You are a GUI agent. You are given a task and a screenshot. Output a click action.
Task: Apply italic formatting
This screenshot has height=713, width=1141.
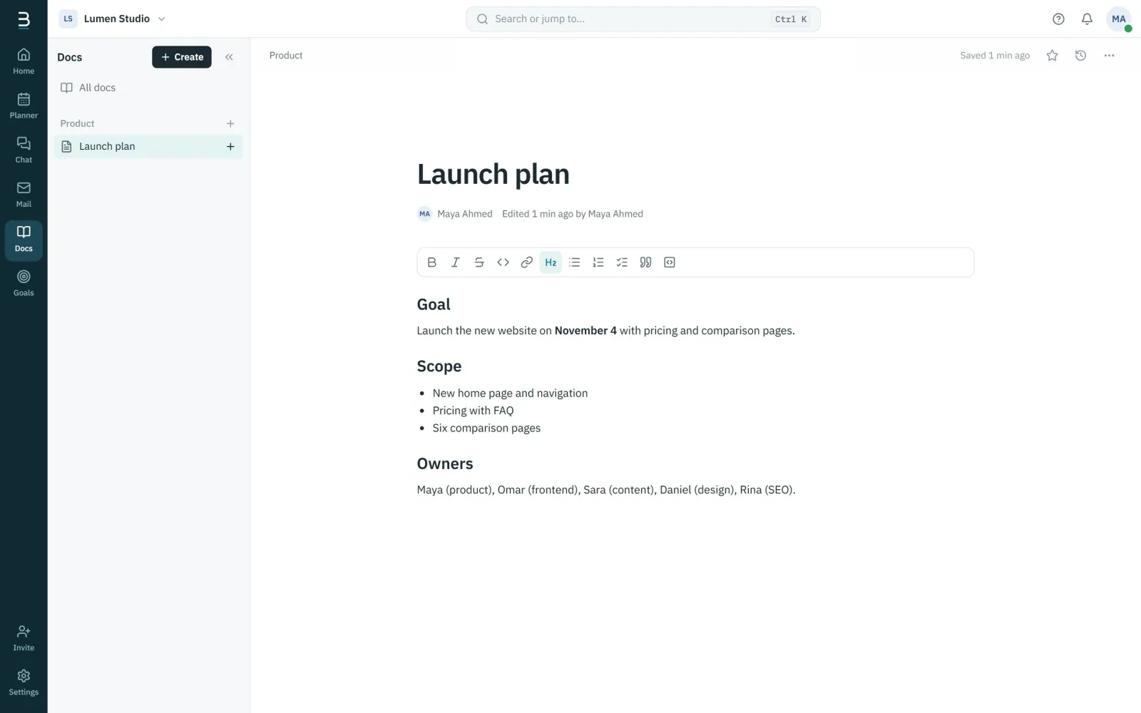(x=455, y=262)
